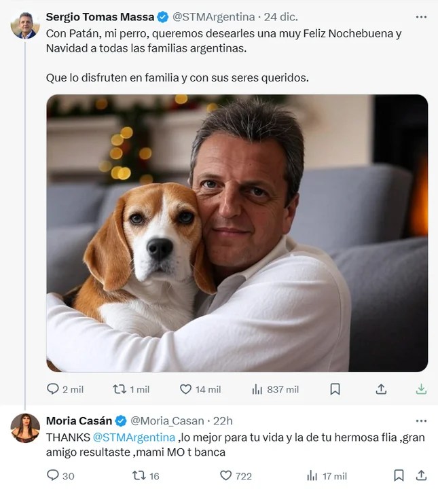Open the @STMArgentina mention link in the reply
438x489 pixels.
point(134,437)
